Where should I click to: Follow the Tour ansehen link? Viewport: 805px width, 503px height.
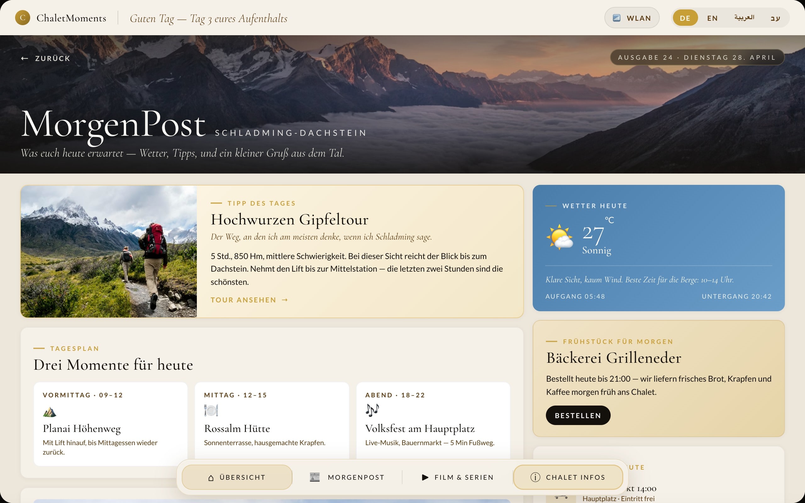[x=249, y=300]
